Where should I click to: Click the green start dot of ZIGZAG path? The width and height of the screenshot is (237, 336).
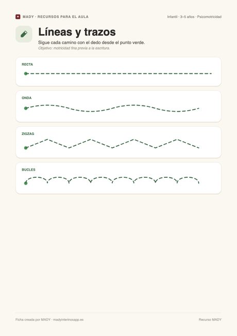click(26, 148)
